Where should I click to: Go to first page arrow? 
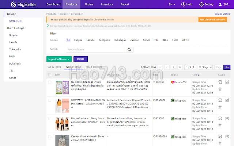pyautogui.click(x=161, y=67)
